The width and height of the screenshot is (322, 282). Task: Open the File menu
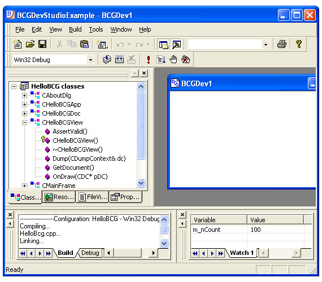pos(20,29)
